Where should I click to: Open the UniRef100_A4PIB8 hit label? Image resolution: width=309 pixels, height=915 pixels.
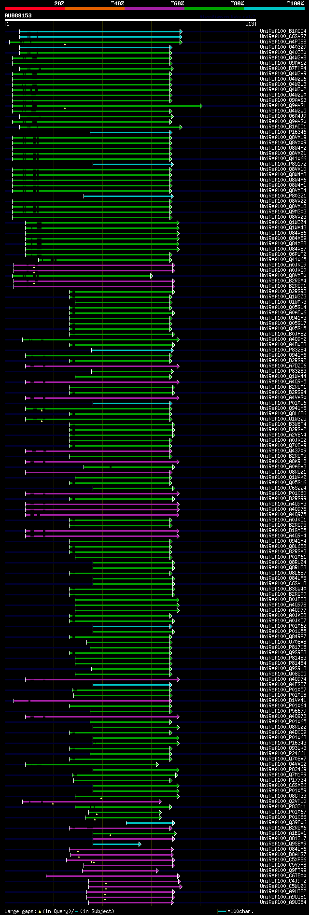pos(283,42)
